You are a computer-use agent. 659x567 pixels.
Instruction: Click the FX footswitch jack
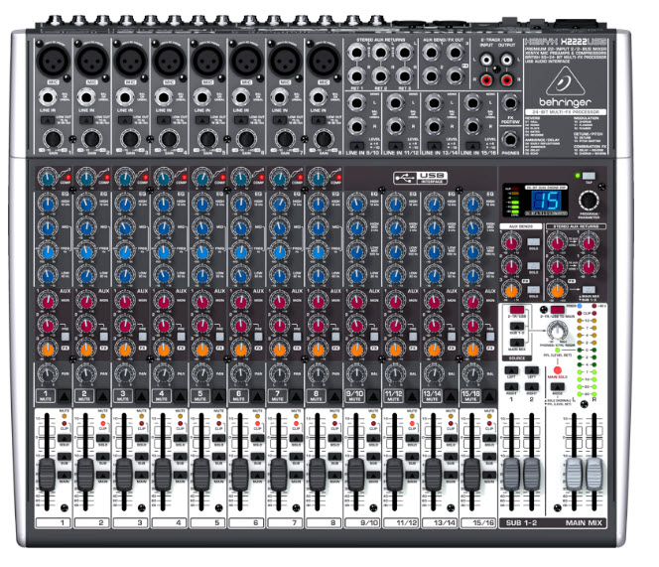point(510,103)
